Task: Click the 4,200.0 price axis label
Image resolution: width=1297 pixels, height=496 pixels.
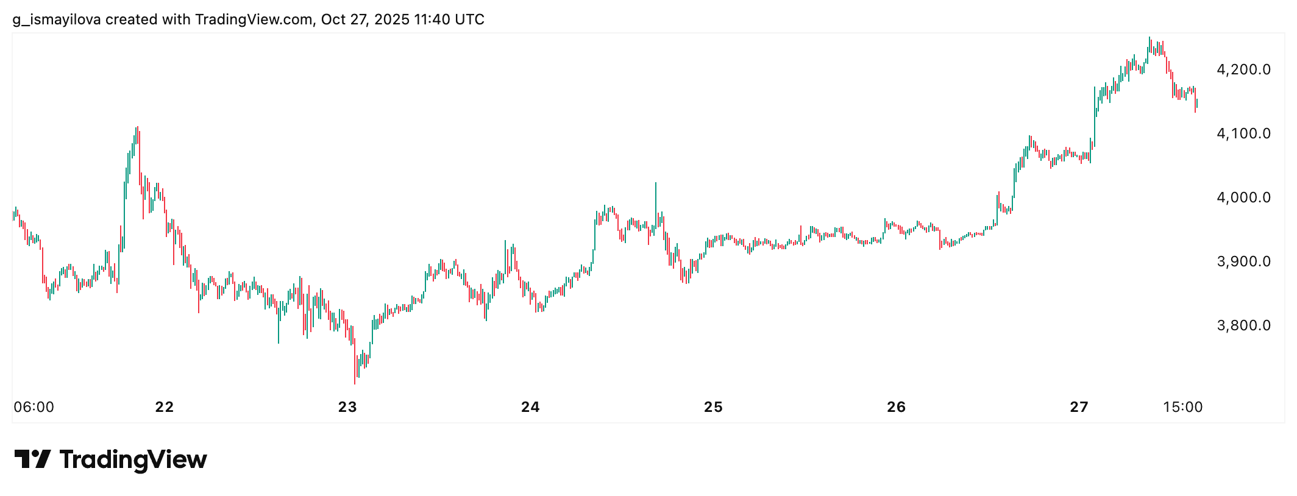Action: tap(1243, 69)
